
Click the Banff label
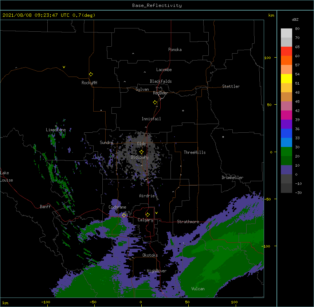click(45, 207)
